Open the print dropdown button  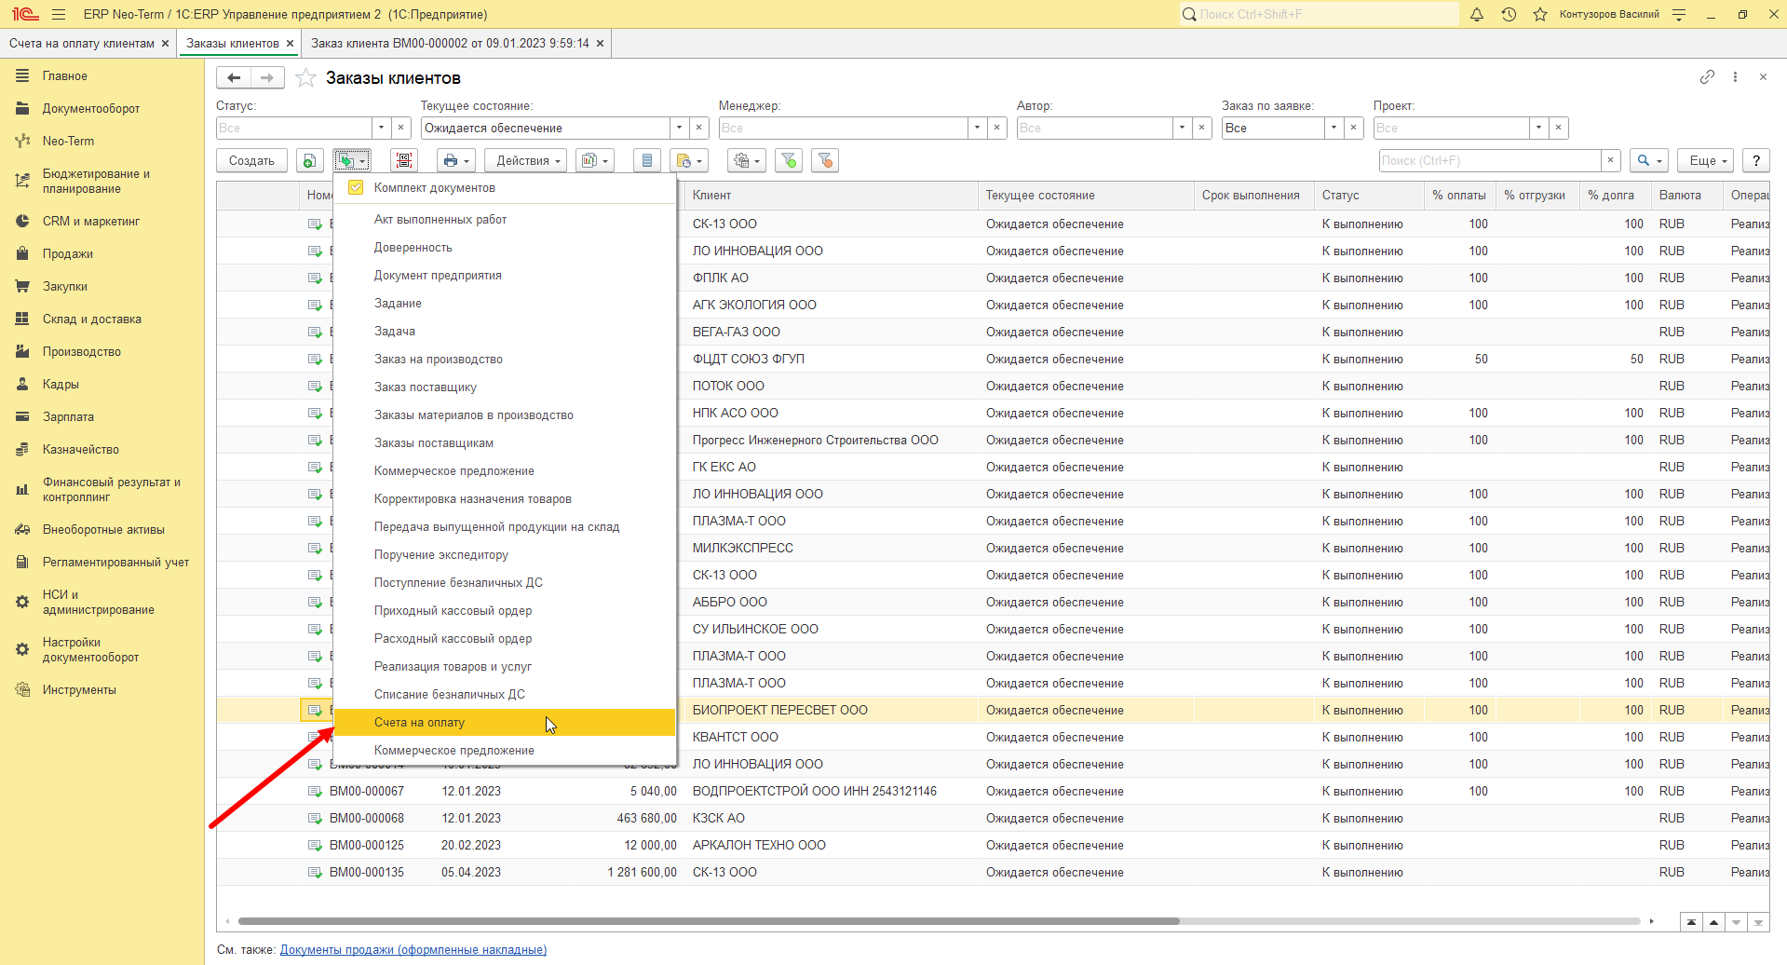[x=456, y=161]
